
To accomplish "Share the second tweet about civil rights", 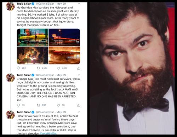I will pos(79,105).
